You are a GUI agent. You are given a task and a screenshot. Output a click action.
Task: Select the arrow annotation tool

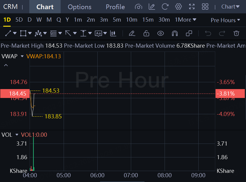click(68, 33)
